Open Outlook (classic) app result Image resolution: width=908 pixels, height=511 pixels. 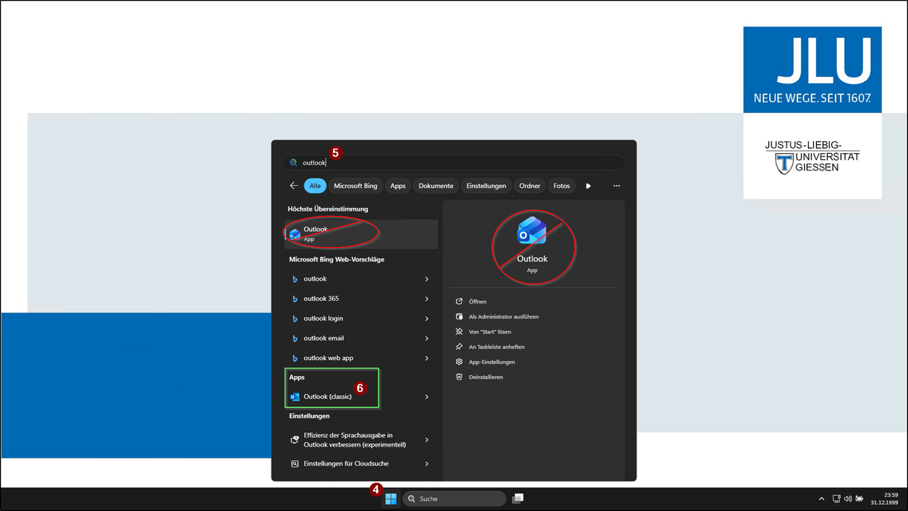click(328, 397)
